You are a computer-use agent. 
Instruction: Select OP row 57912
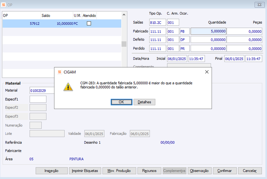click(x=62, y=23)
